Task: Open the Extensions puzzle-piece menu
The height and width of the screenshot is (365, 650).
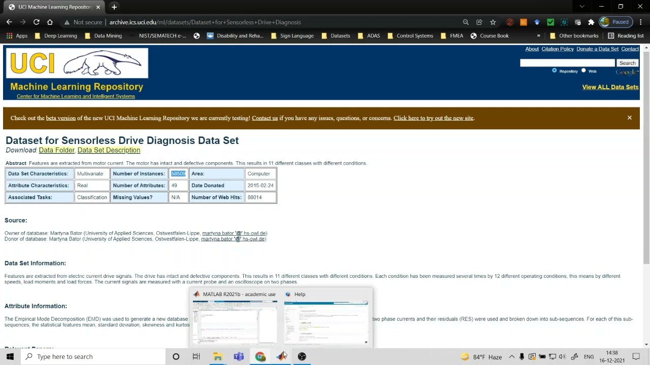Action: pyautogui.click(x=591, y=22)
